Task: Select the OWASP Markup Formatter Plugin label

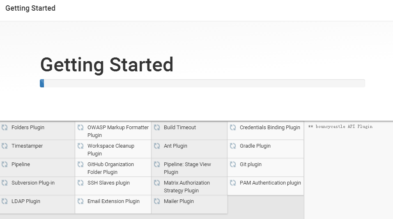Action: [118, 131]
